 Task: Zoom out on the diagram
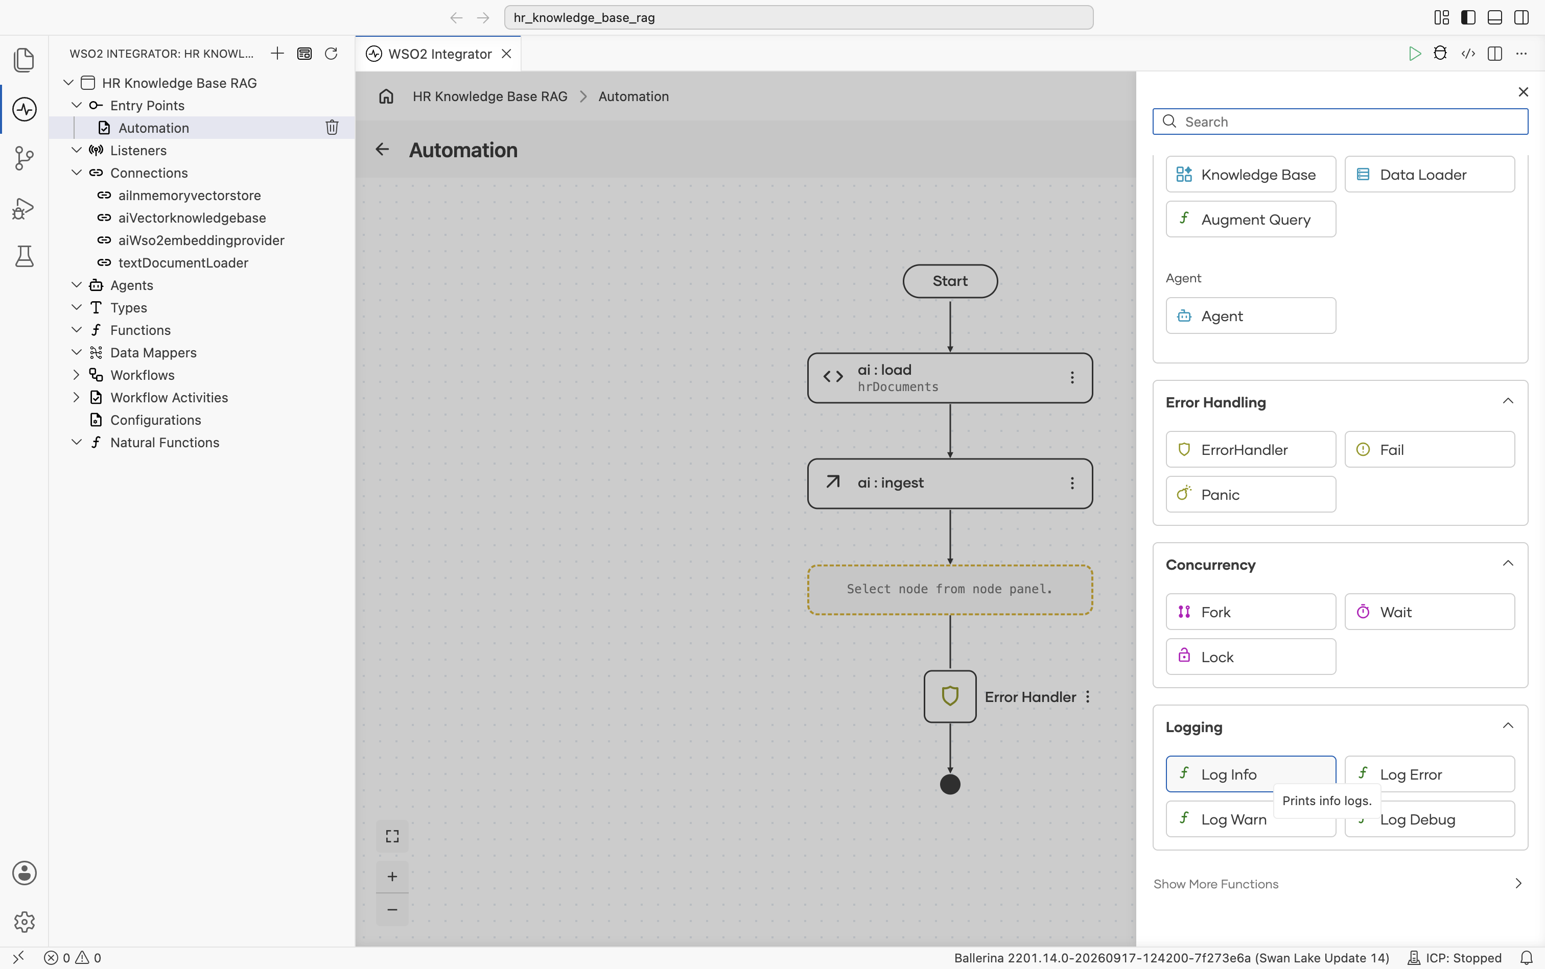click(x=392, y=909)
